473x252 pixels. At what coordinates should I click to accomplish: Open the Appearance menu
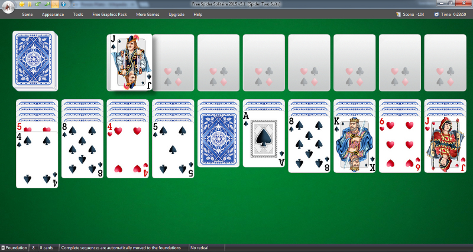coord(53,14)
